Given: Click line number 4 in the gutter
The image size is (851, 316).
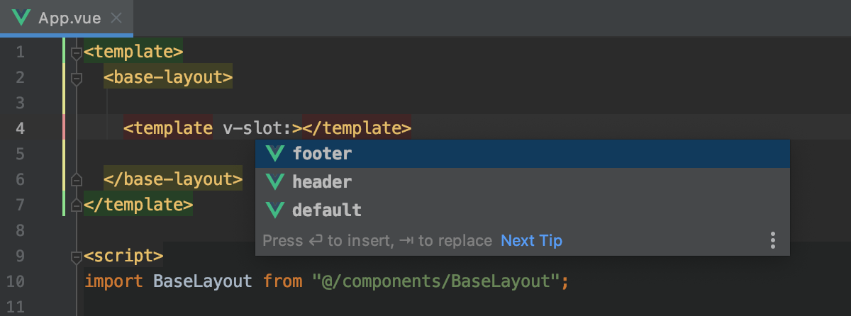Looking at the screenshot, I should [20, 128].
